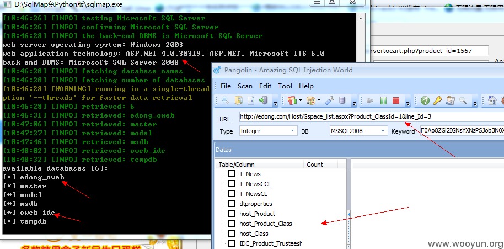Open the Help menu in Pangolin
The image size is (504, 249).
306,86
